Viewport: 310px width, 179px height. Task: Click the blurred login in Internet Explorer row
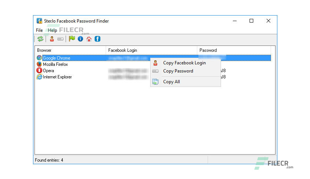click(128, 77)
